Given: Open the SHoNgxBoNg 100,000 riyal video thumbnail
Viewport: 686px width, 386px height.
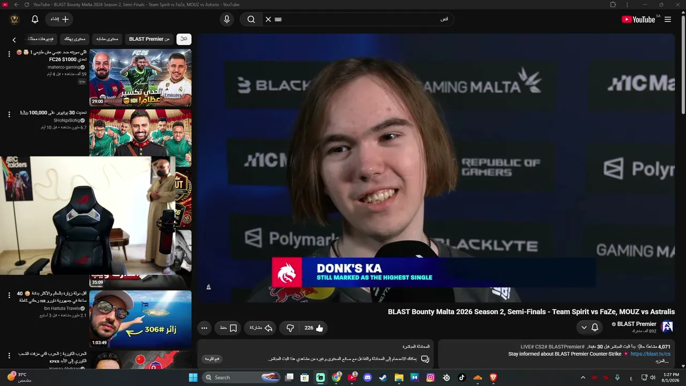Looking at the screenshot, I should coord(140,133).
